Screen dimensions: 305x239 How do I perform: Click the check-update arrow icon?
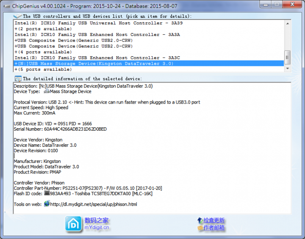[200, 220]
